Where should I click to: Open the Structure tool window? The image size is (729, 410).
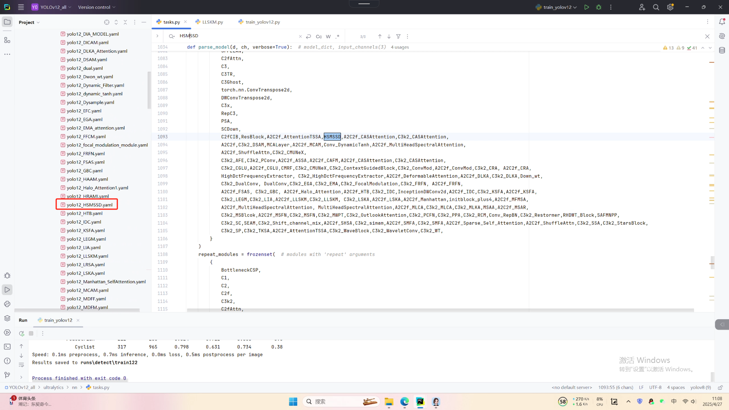coord(7,40)
